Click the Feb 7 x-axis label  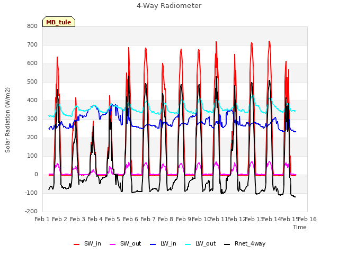[148, 219]
